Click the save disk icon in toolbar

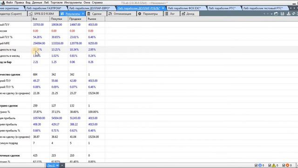[x=283, y=14]
